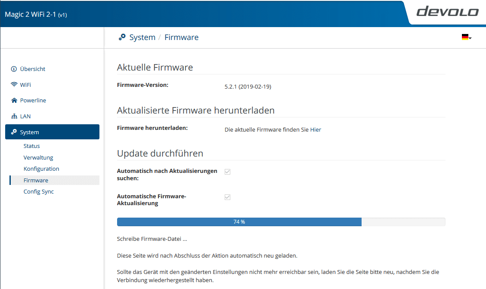Image resolution: width=486 pixels, height=289 pixels.
Task: Click the System gears icon in sidebar
Action: (14, 132)
